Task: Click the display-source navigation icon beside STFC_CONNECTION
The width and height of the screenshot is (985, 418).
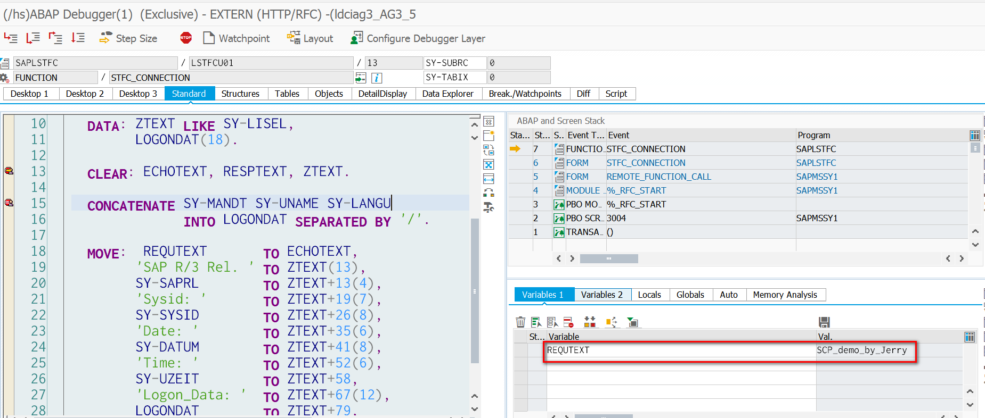Action: pyautogui.click(x=361, y=78)
